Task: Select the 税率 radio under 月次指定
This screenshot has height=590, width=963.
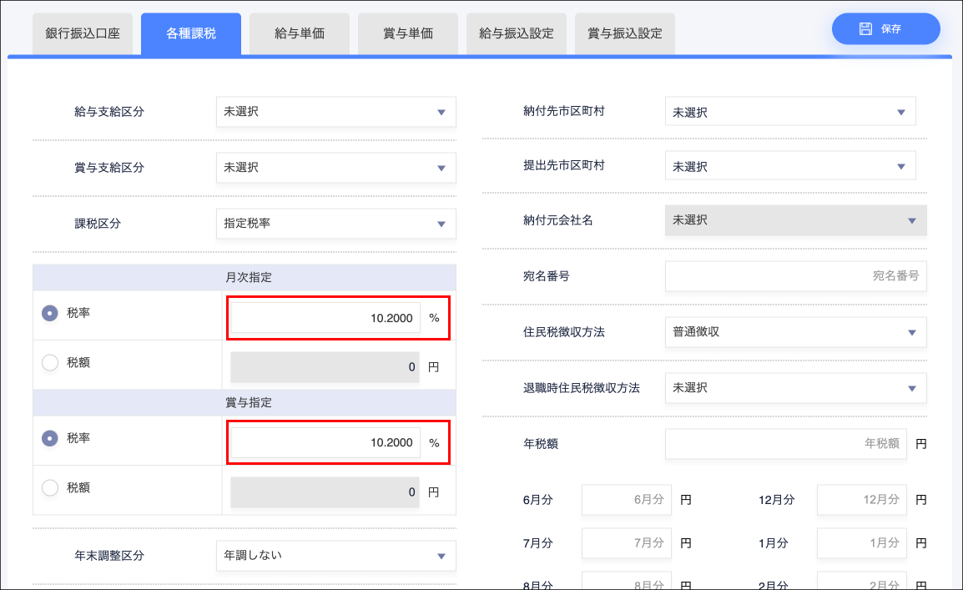Action: click(x=50, y=313)
